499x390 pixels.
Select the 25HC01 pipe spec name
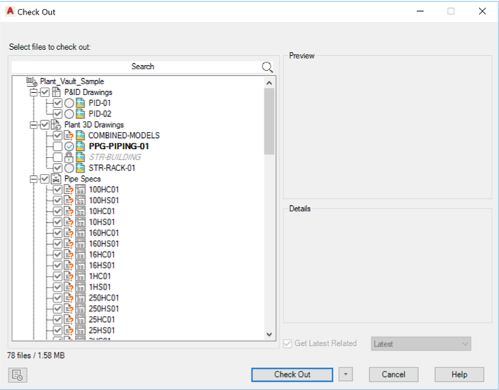click(x=101, y=319)
